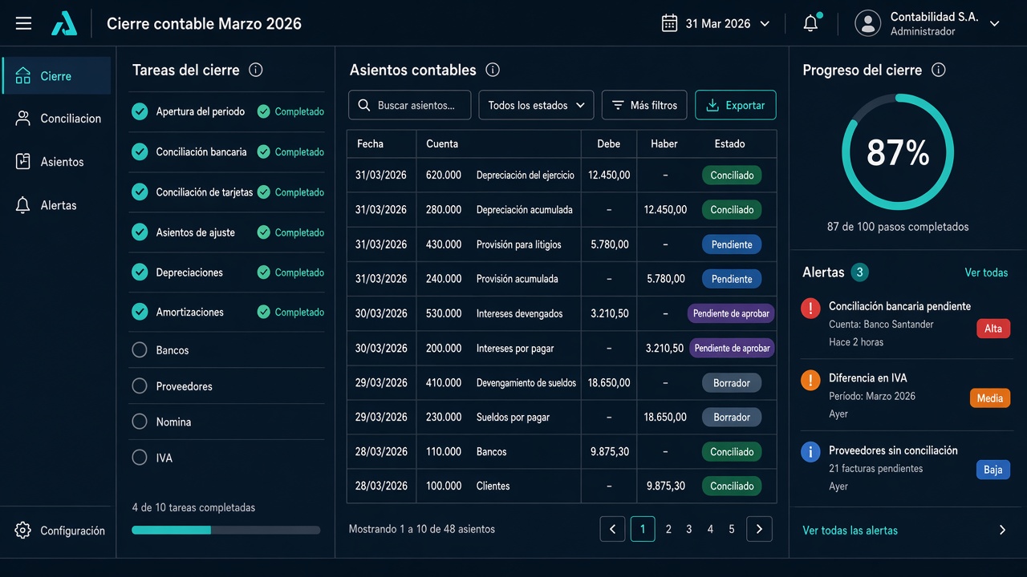Click the blue Proveedores sin conciliación icon
Image resolution: width=1027 pixels, height=577 pixels.
811,452
